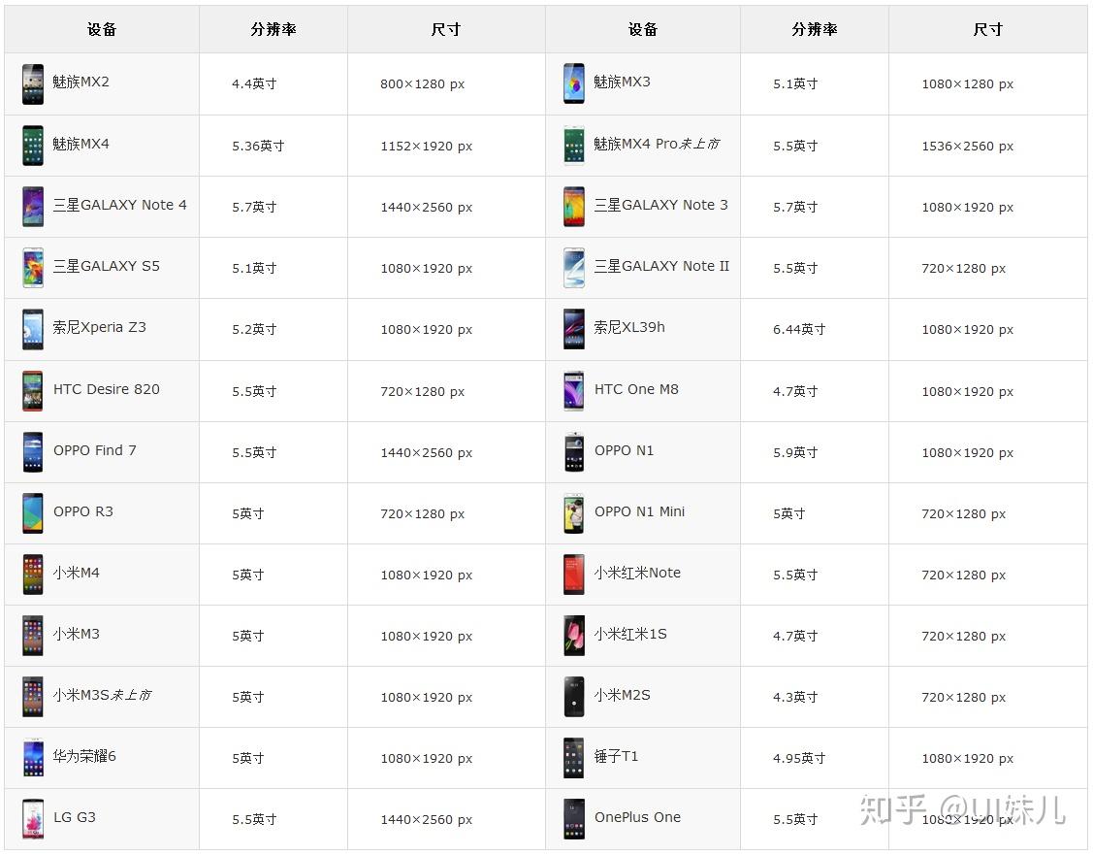
Task: Click the 华为荣耀6 phone image
Action: coord(33,758)
